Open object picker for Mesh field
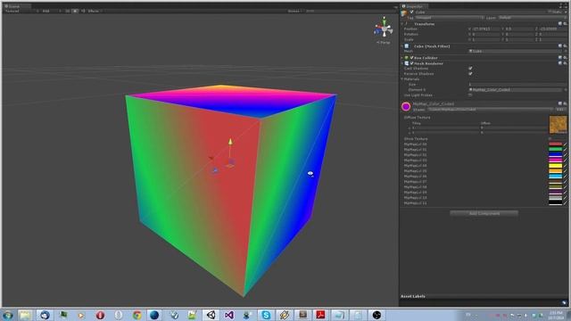571x321 pixels. coord(565,52)
